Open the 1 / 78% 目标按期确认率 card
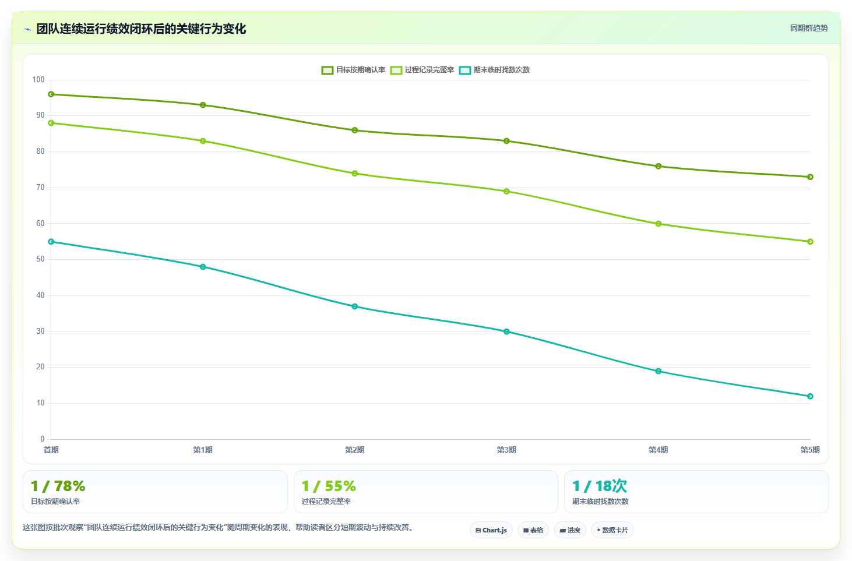 coord(155,492)
